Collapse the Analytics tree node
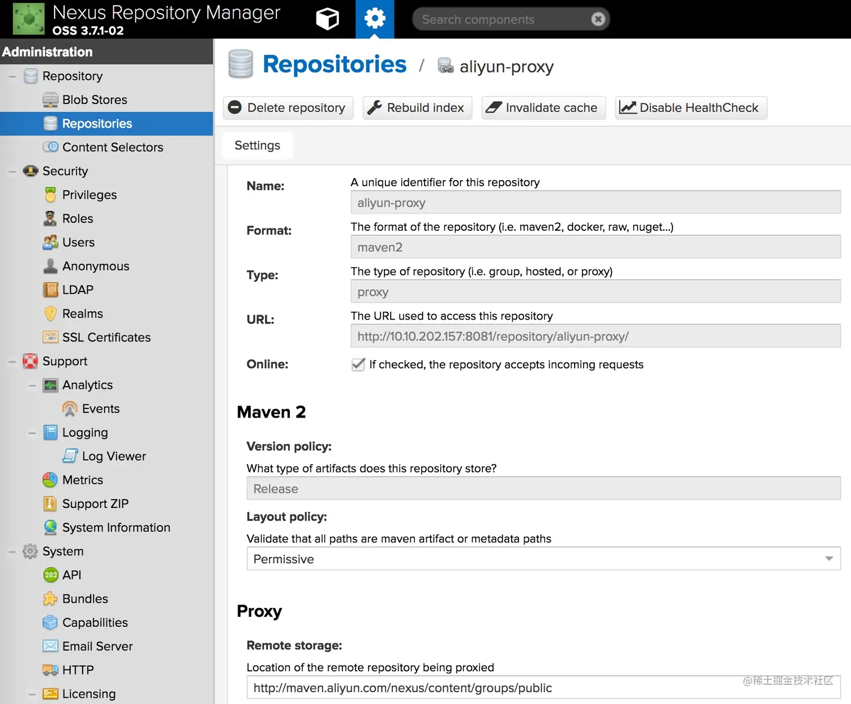851x704 pixels. (32, 385)
